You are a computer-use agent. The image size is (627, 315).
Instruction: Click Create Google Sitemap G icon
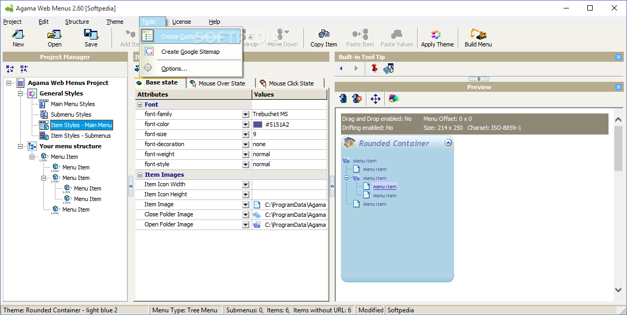tap(149, 52)
